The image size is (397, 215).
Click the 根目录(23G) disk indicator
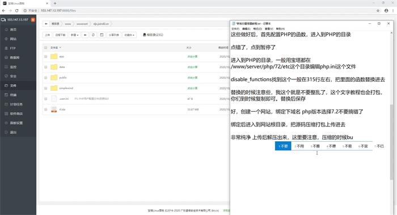click(x=153, y=35)
